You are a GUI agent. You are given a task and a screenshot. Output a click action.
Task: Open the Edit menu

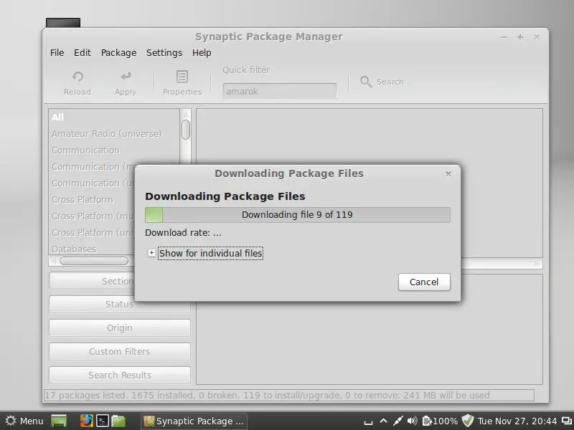click(83, 52)
